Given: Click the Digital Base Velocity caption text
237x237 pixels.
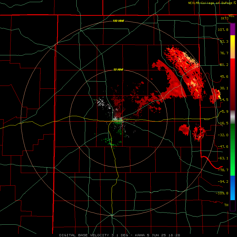Looking at the screenshot, I should [120, 235].
